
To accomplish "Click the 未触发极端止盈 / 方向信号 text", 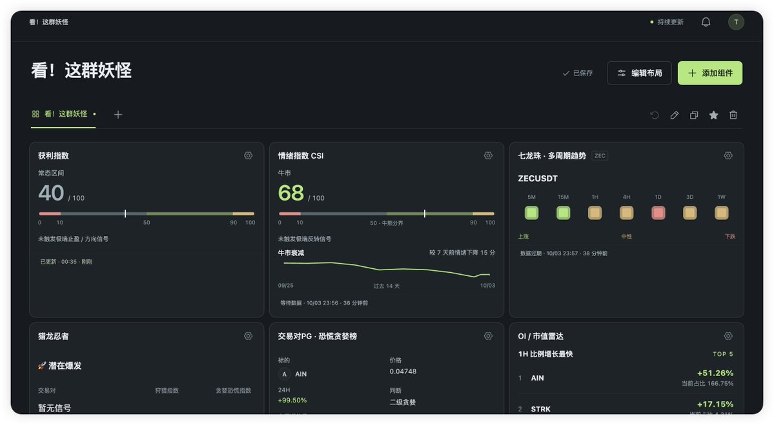I will (73, 239).
